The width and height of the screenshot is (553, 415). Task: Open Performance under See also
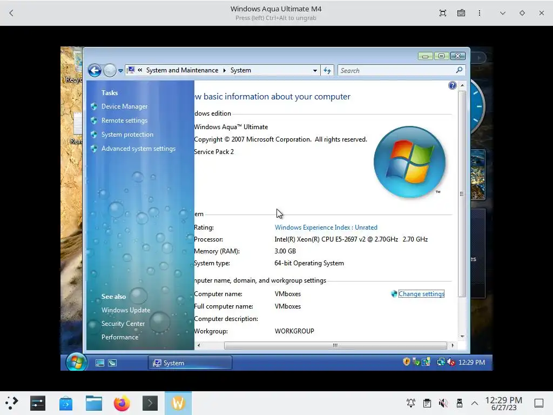[x=120, y=337]
